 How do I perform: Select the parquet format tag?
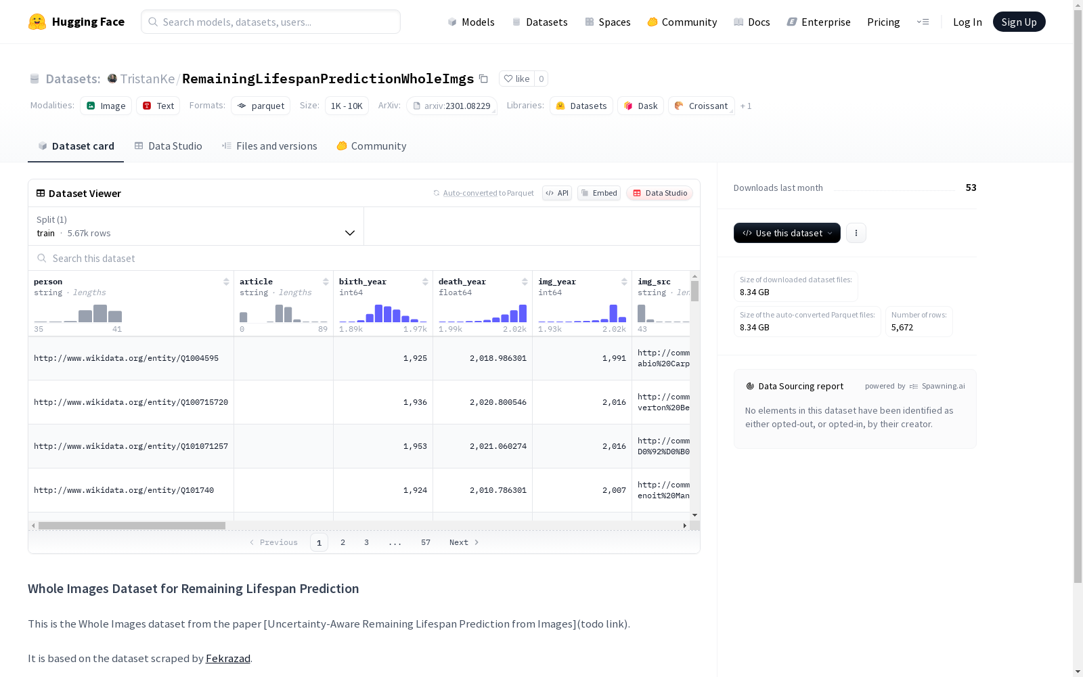coord(261,106)
